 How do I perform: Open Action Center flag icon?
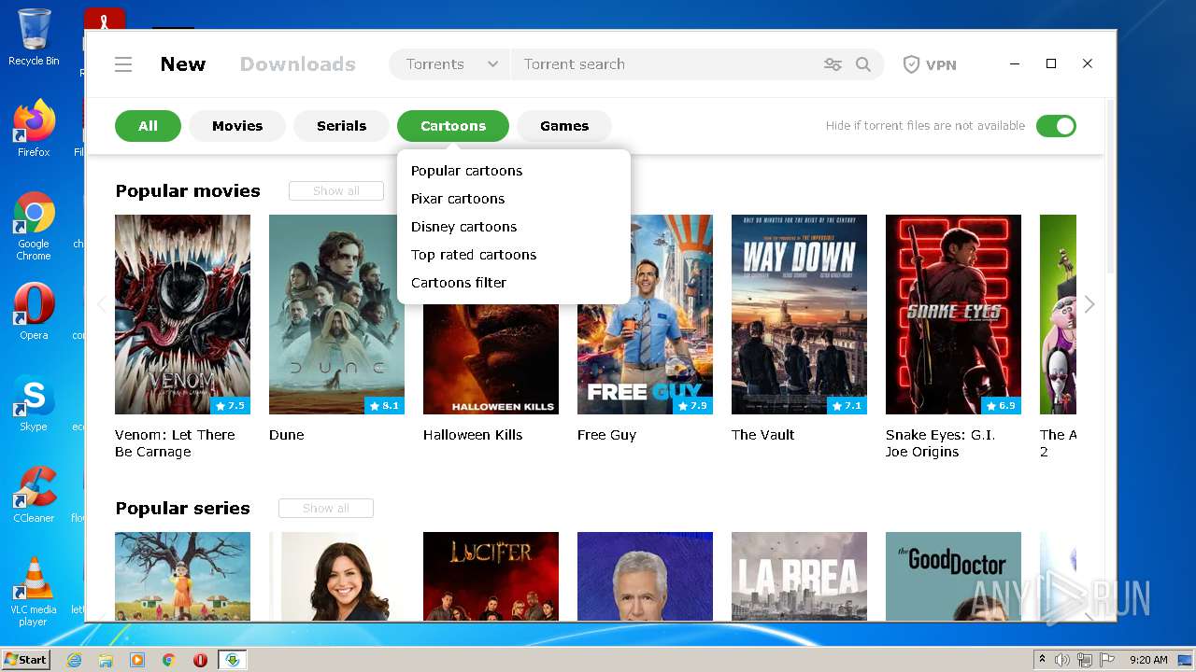point(1107,660)
